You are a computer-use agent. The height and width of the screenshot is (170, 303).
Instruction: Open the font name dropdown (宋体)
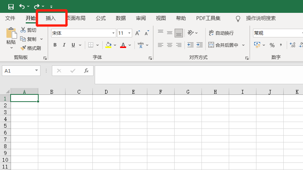point(112,33)
